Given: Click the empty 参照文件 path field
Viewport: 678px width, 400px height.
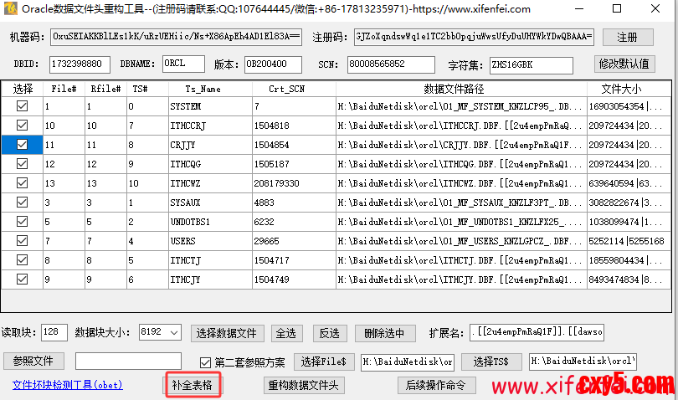Looking at the screenshot, I should [128, 361].
